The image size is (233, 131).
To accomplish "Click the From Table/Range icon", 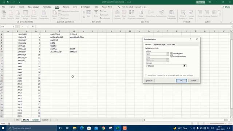I will pyautogui.click(x=25, y=15).
